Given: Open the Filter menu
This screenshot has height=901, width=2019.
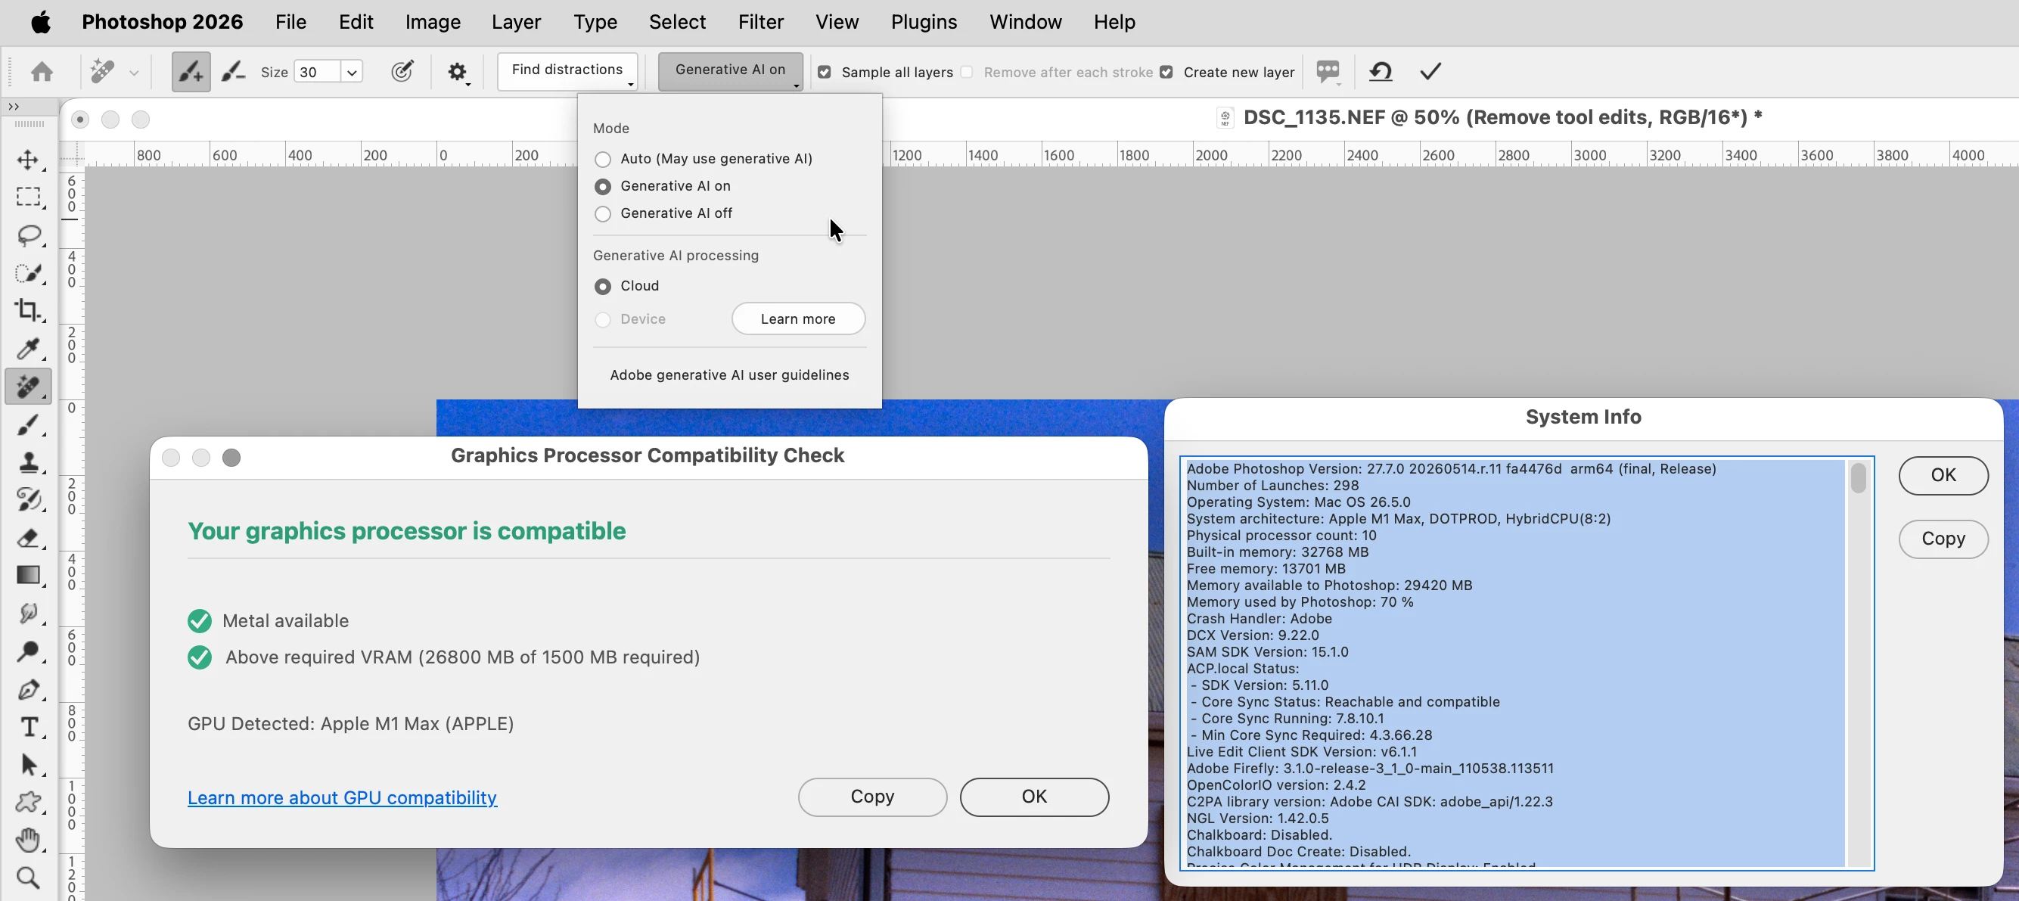Looking at the screenshot, I should (760, 22).
